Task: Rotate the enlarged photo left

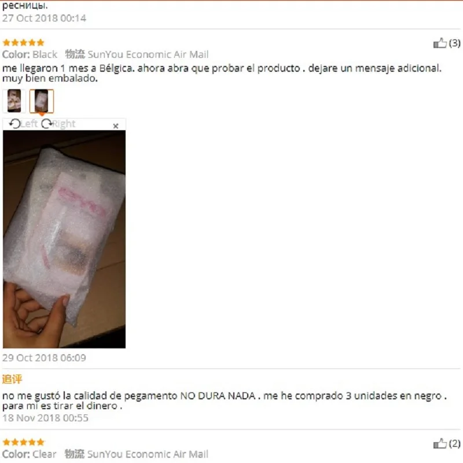Action: click(x=14, y=124)
